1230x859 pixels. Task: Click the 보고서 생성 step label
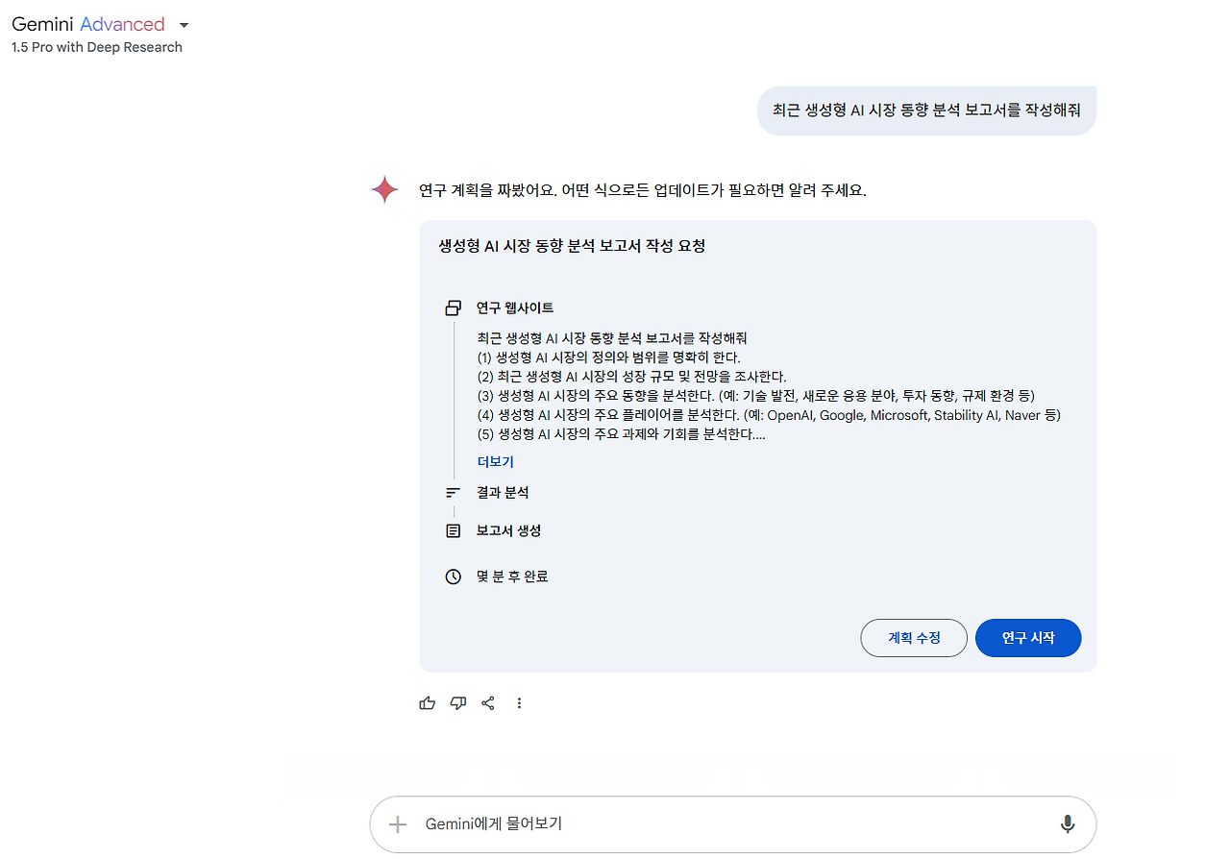pyautogui.click(x=509, y=531)
